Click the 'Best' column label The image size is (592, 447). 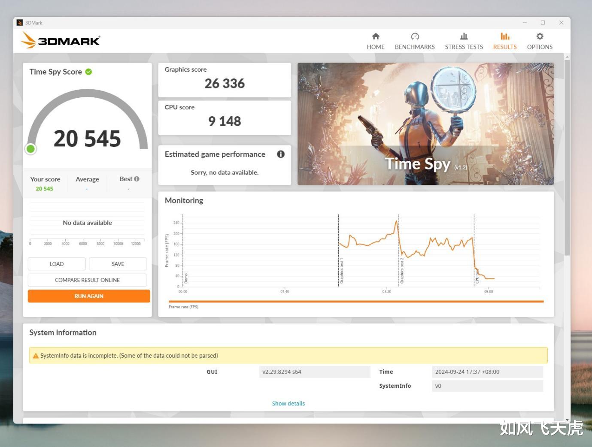click(x=126, y=179)
